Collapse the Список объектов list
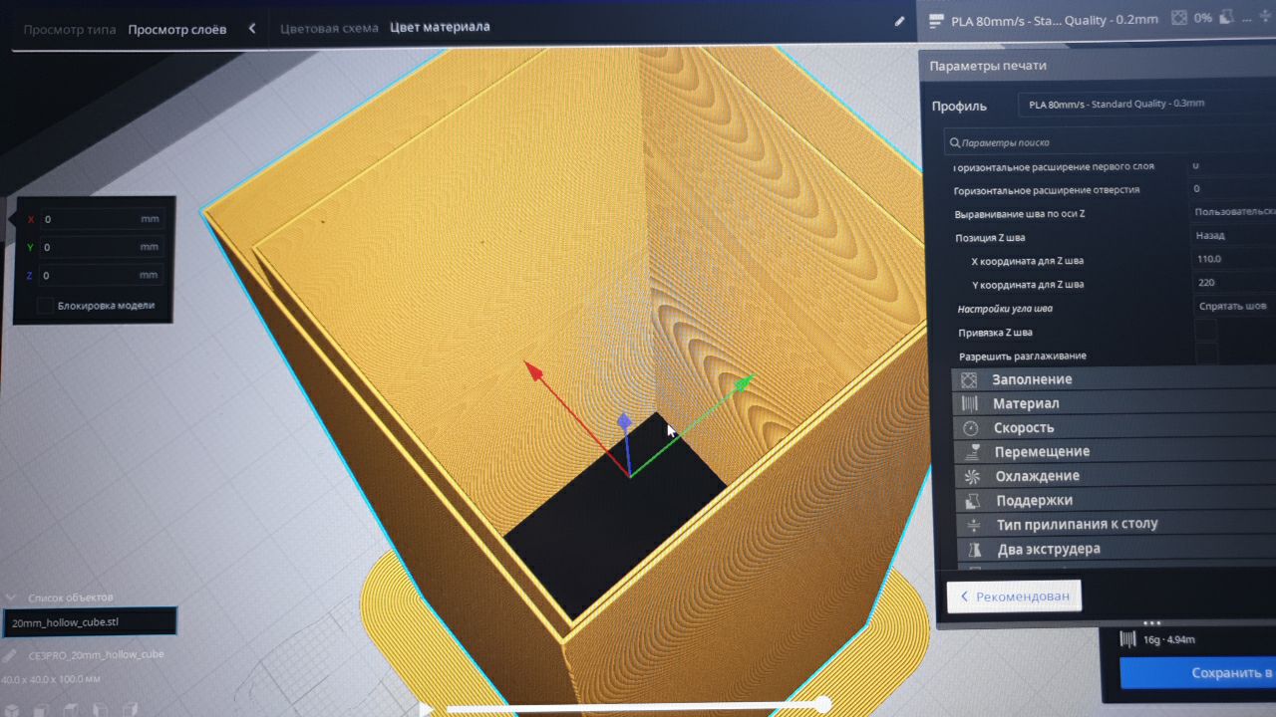Viewport: 1276px width, 717px height. point(11,597)
